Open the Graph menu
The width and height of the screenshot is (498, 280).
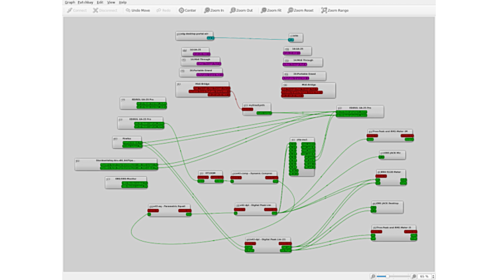(x=70, y=3)
